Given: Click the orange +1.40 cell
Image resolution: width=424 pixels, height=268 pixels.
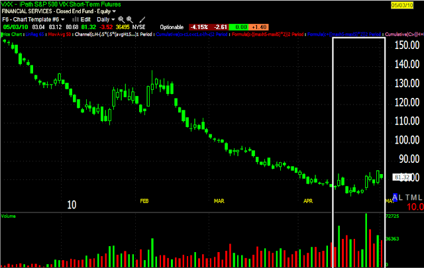Looking at the screenshot, I should point(259,27).
